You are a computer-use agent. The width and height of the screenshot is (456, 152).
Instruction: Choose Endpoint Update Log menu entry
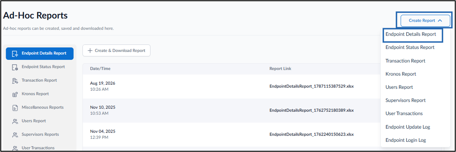coord(408,127)
